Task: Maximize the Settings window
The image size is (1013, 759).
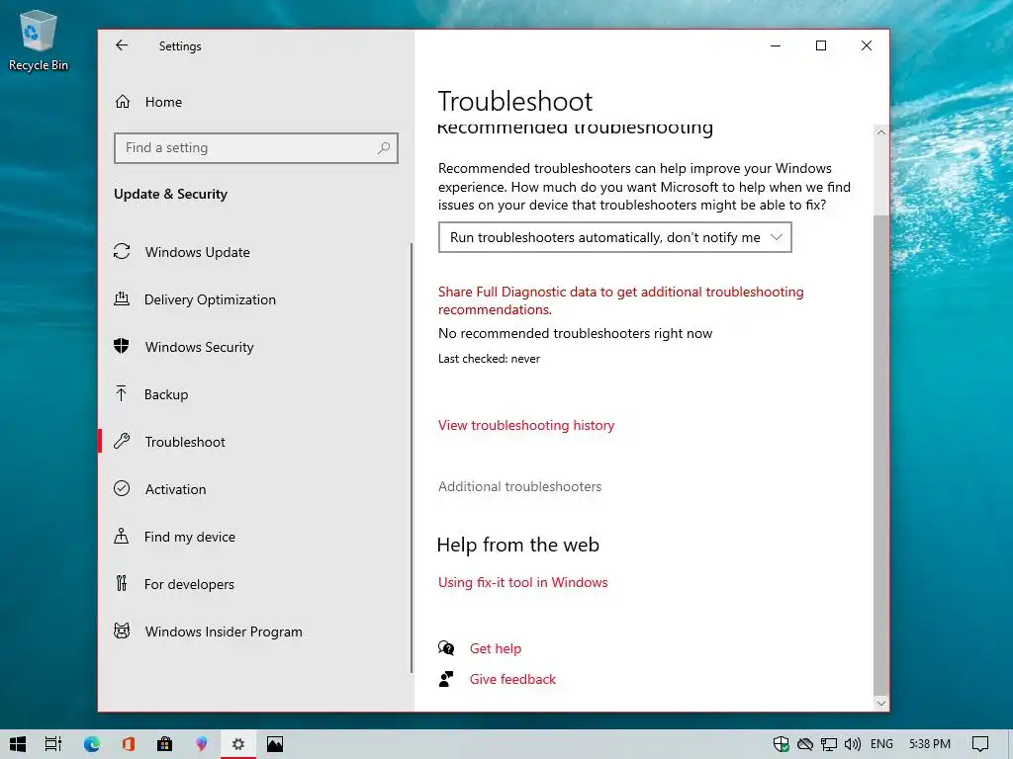Action: pyautogui.click(x=821, y=45)
